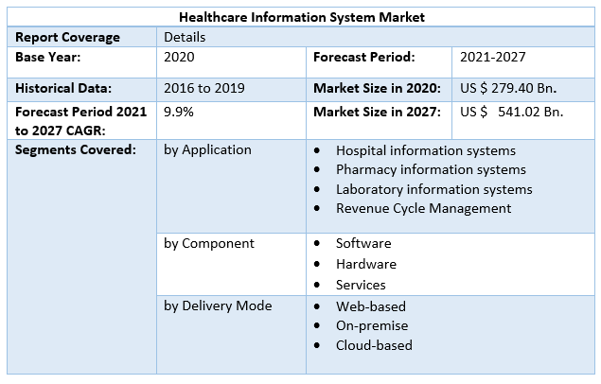The height and width of the screenshot is (384, 601).
Task: Select the Base Year label cell
Action: coord(47,58)
